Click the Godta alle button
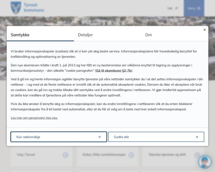This screenshot has height=172, width=215. pyautogui.click(x=156, y=137)
